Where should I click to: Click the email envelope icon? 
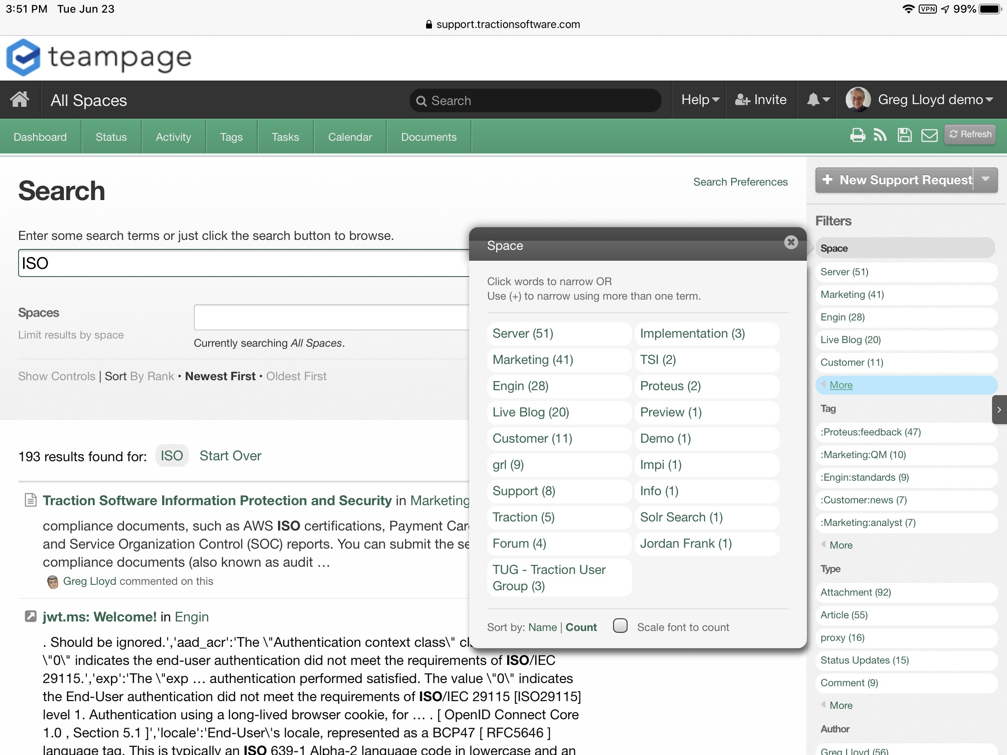[929, 135]
